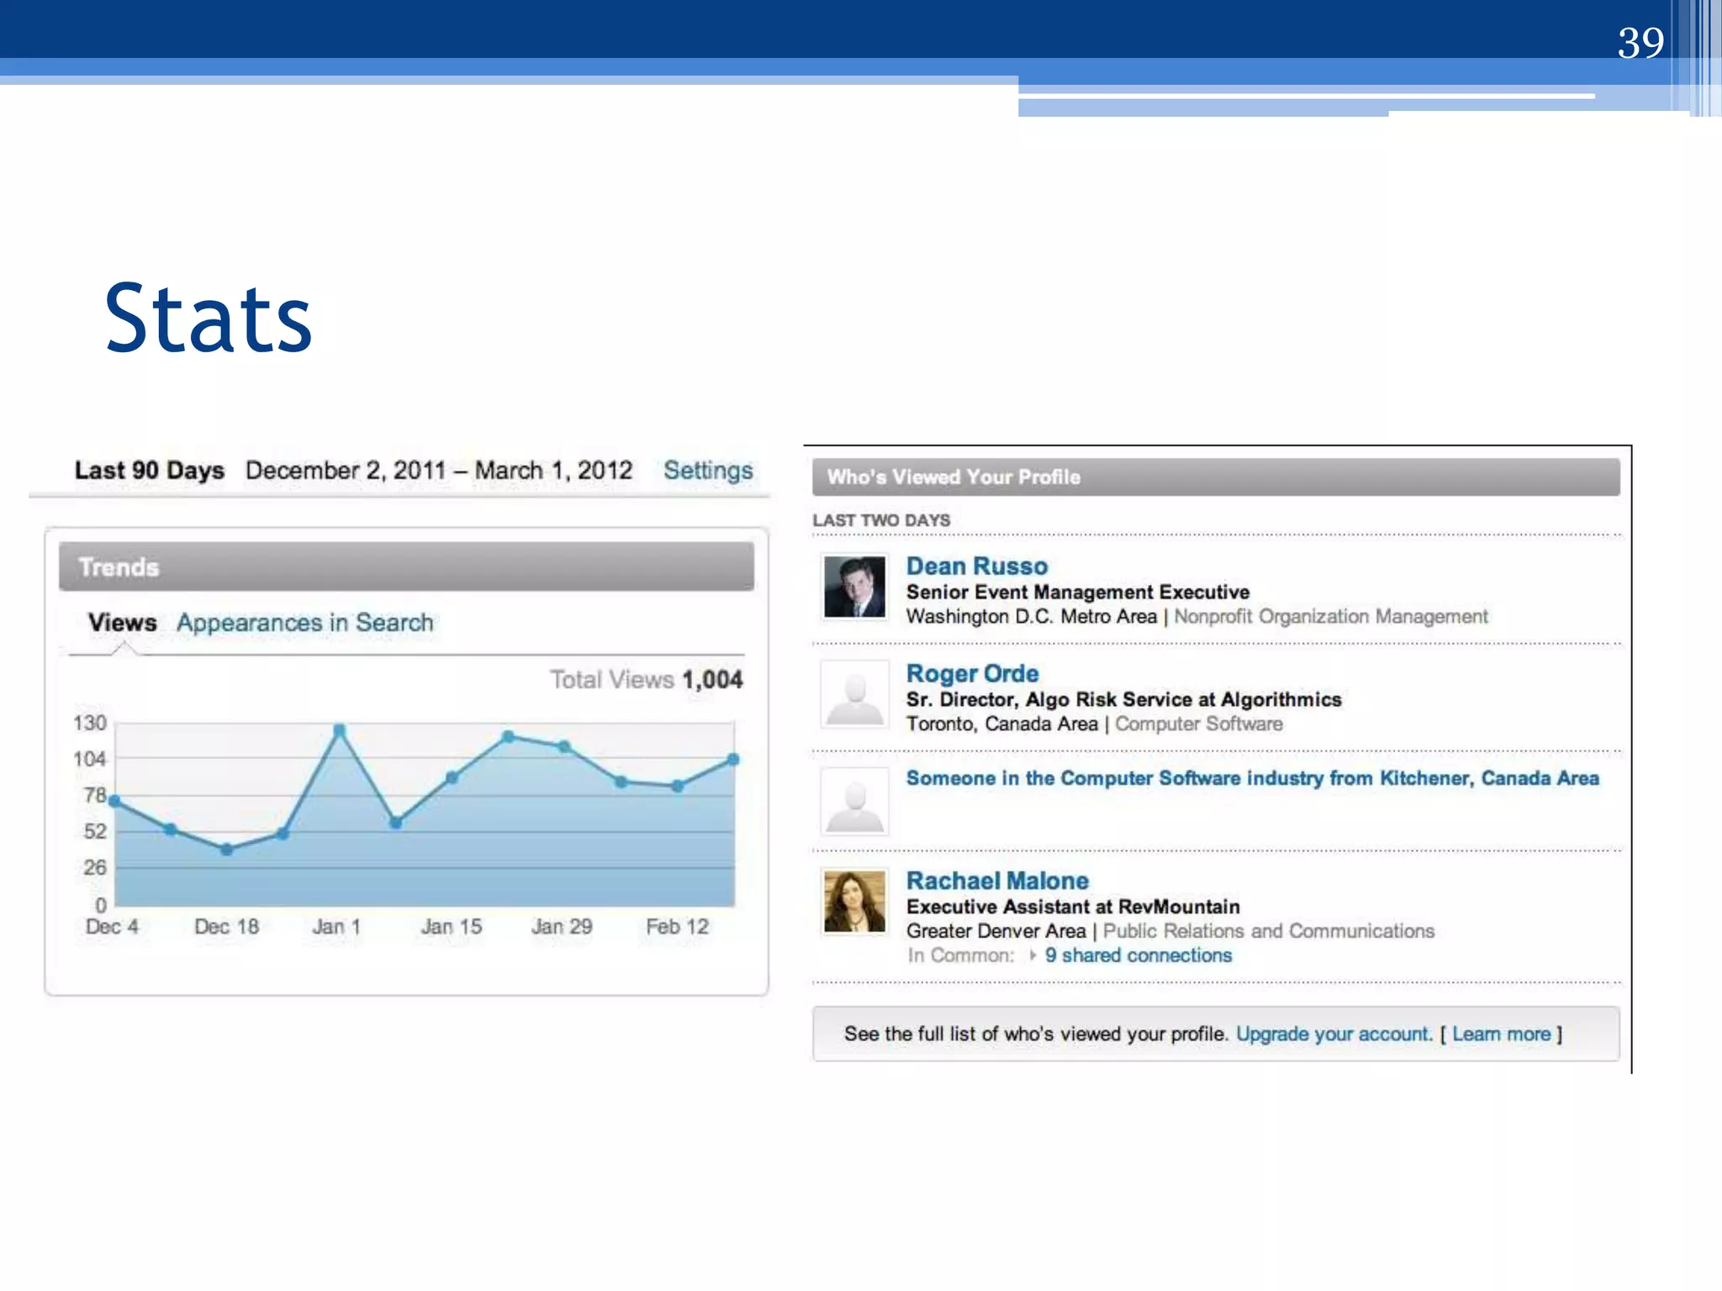Switch to Appearances in Search tab
This screenshot has width=1722, height=1291.
click(304, 623)
